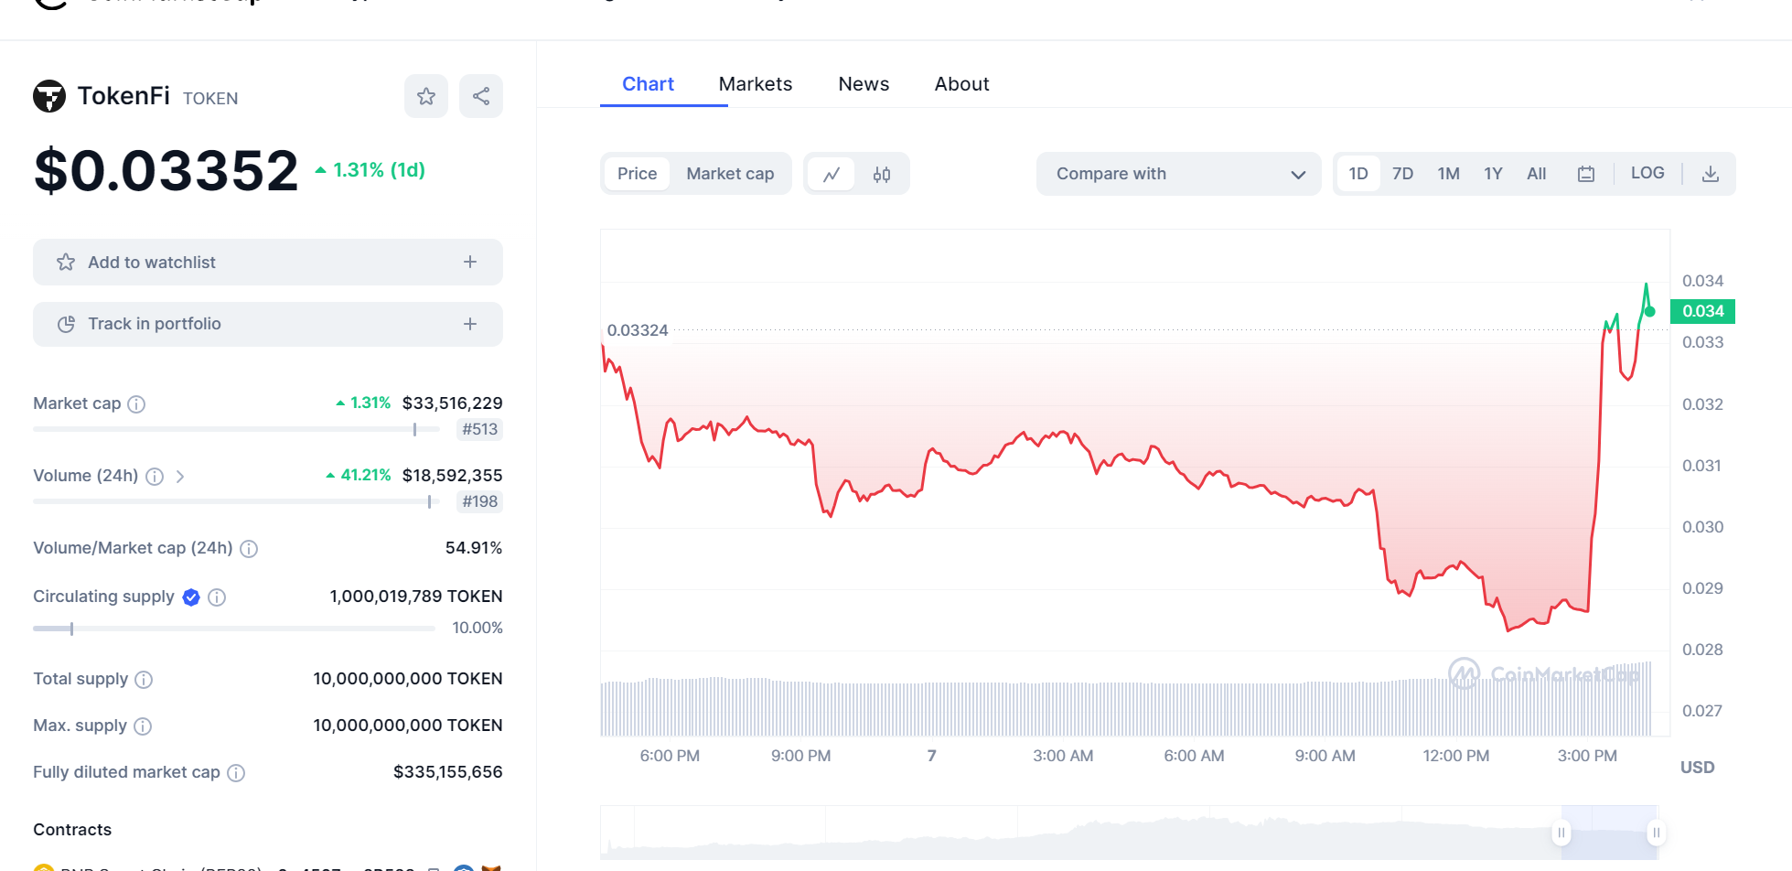The image size is (1792, 871).
Task: Open the calendar date range picker
Action: click(x=1586, y=174)
